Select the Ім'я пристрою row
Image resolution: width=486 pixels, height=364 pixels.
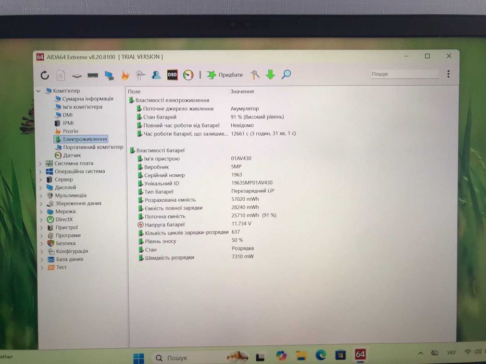coord(195,159)
